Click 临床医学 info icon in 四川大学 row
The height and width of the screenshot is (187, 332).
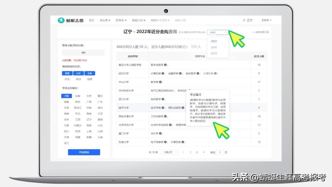click(x=163, y=99)
